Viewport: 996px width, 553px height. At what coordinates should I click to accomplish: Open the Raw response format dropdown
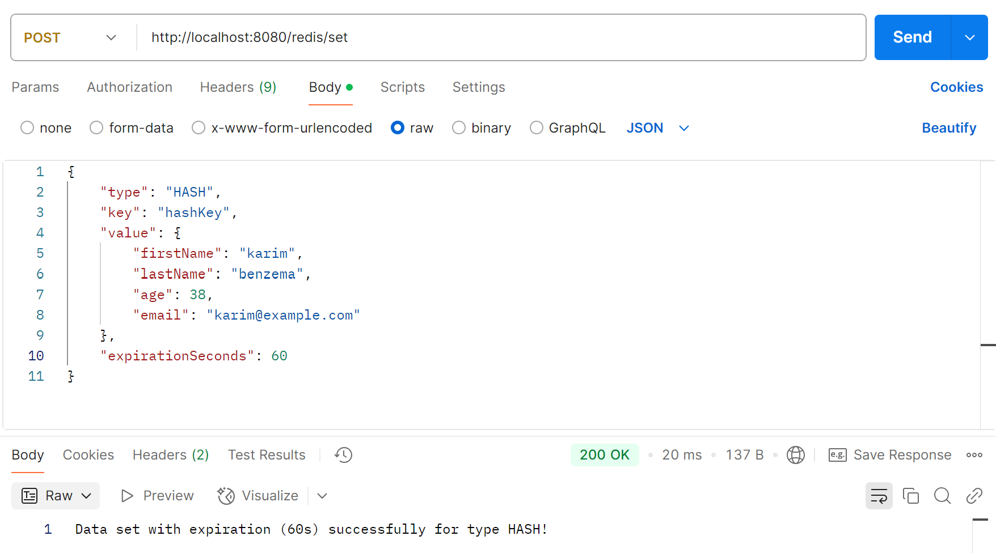(x=56, y=496)
